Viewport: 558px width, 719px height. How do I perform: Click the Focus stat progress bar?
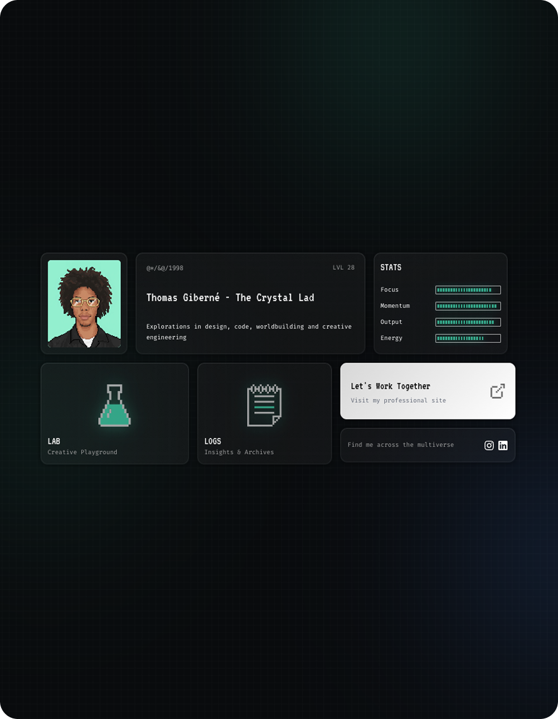point(468,289)
